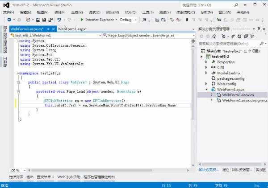The width and height of the screenshot is (268, 188).
Task: Click the bookmark icon in toolbar
Action: coord(187,20)
